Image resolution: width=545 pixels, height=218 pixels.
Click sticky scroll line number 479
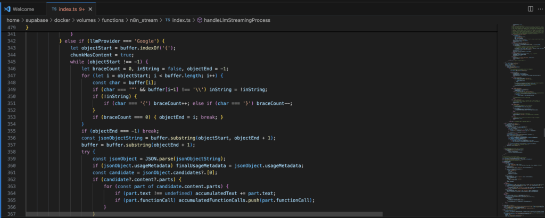click(x=11, y=27)
